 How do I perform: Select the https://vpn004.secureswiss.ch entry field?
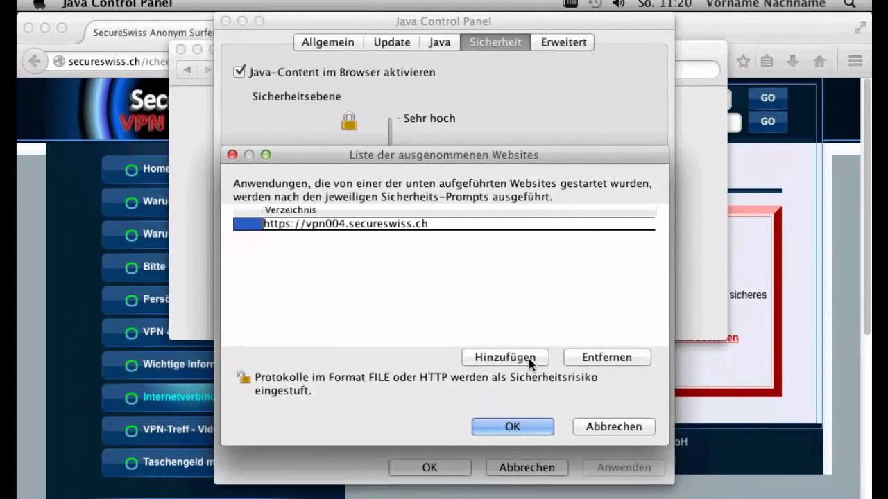pos(459,224)
